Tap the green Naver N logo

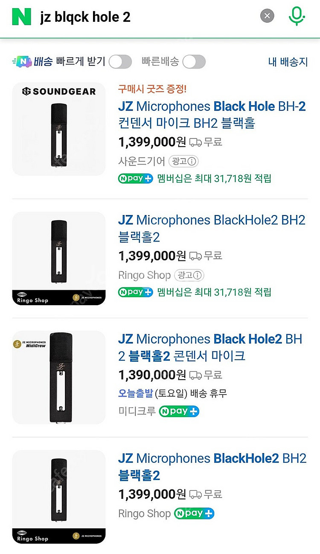(22, 17)
